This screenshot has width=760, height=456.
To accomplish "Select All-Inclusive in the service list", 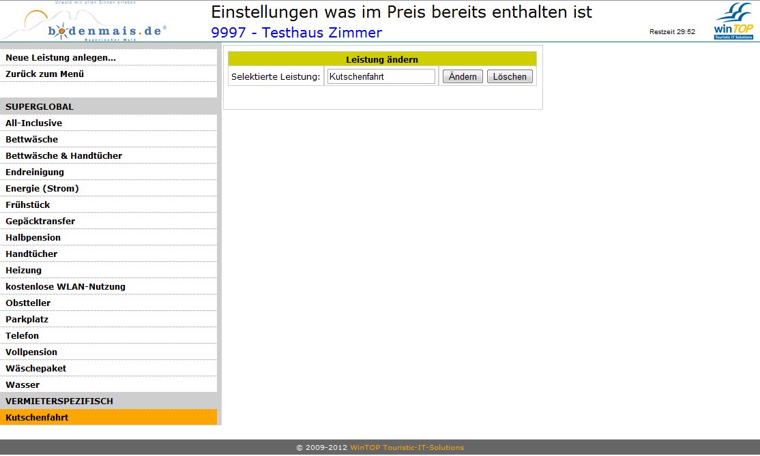I will pos(34,123).
